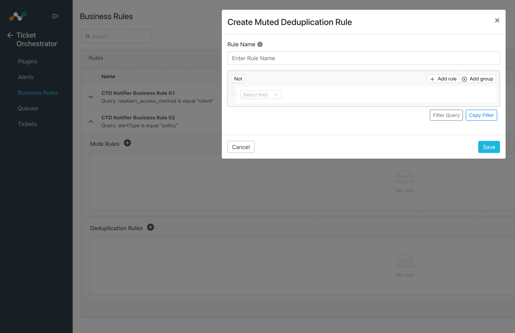Image resolution: width=515 pixels, height=333 pixels.
Task: Click the info icon next to Rule Name
Action: click(260, 44)
